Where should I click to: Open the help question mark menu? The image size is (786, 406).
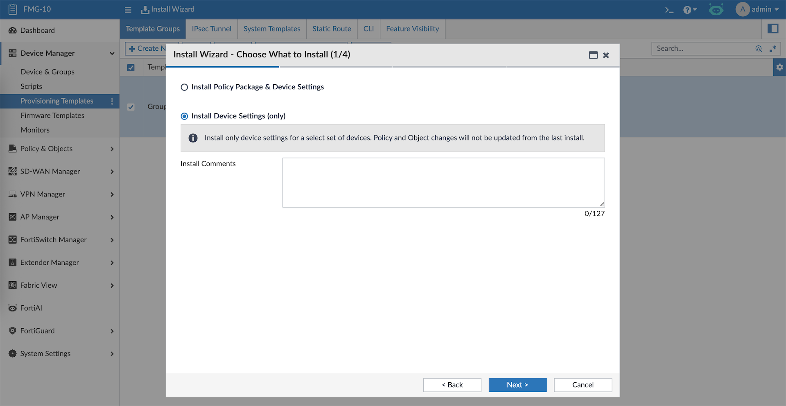coord(689,10)
